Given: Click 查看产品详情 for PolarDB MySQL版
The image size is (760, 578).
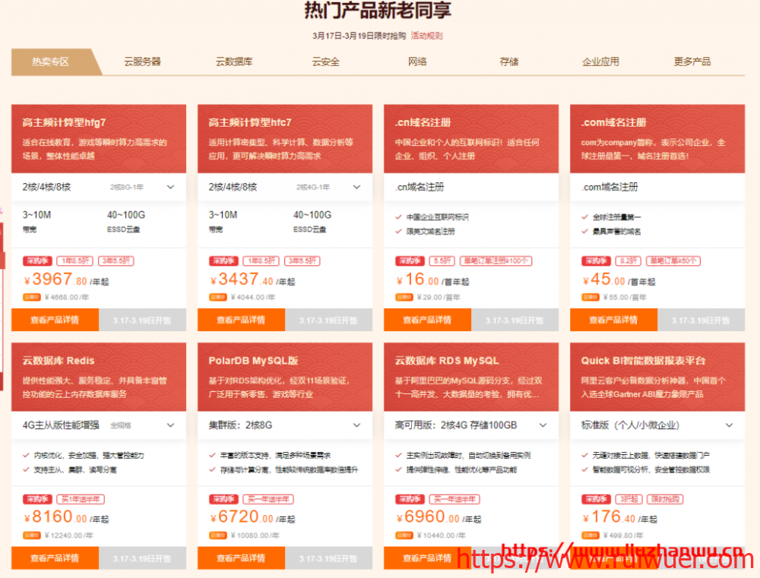Looking at the screenshot, I should tap(241, 558).
